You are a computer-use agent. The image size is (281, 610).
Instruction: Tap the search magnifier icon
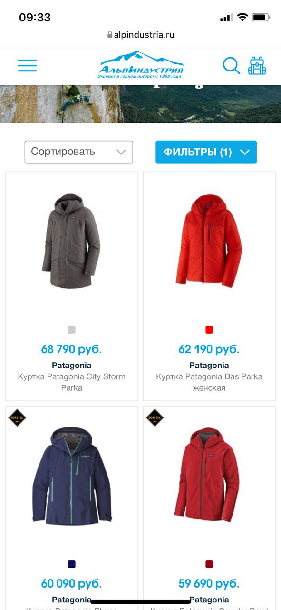click(x=231, y=65)
